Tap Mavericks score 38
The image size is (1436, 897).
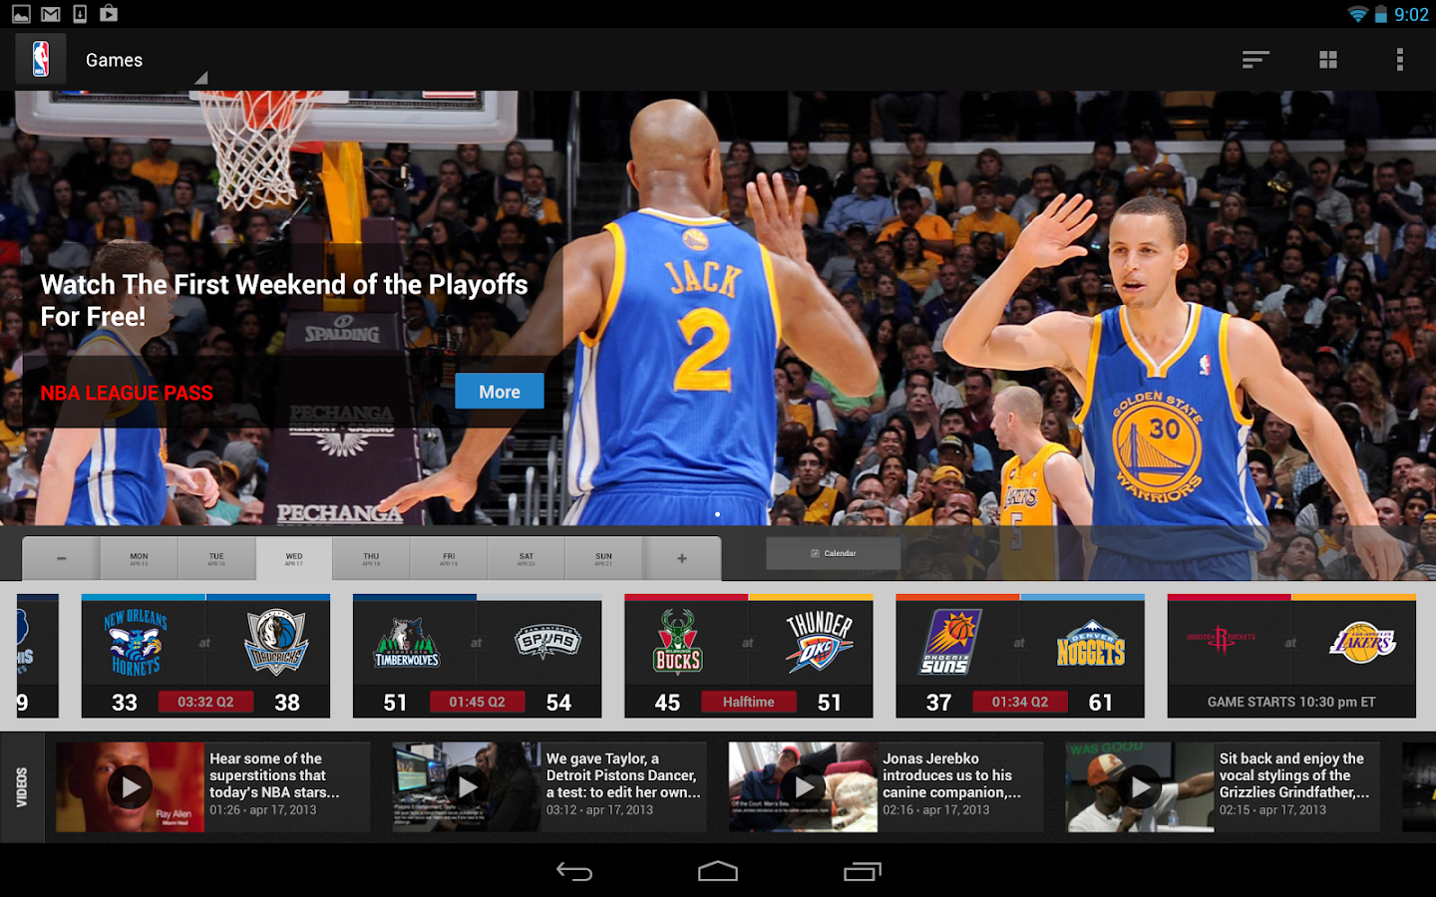tap(287, 703)
